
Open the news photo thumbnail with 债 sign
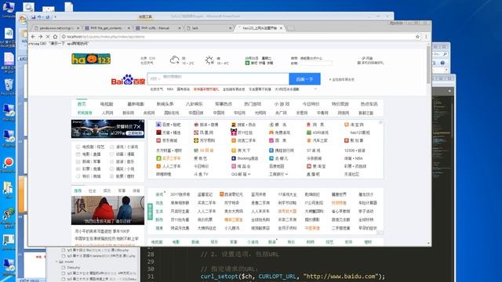[x=107, y=211]
